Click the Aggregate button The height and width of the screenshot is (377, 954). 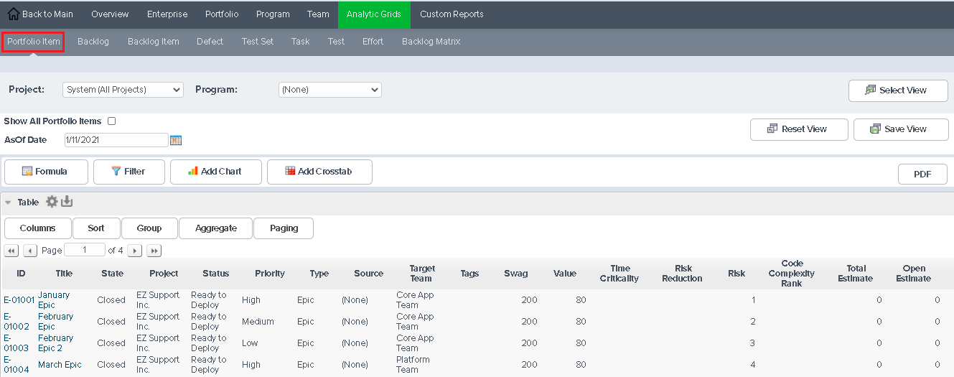216,228
